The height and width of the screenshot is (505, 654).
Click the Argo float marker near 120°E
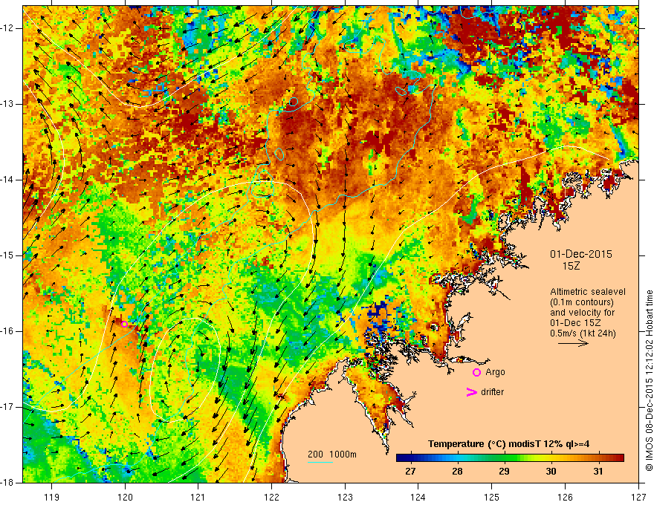[124, 325]
